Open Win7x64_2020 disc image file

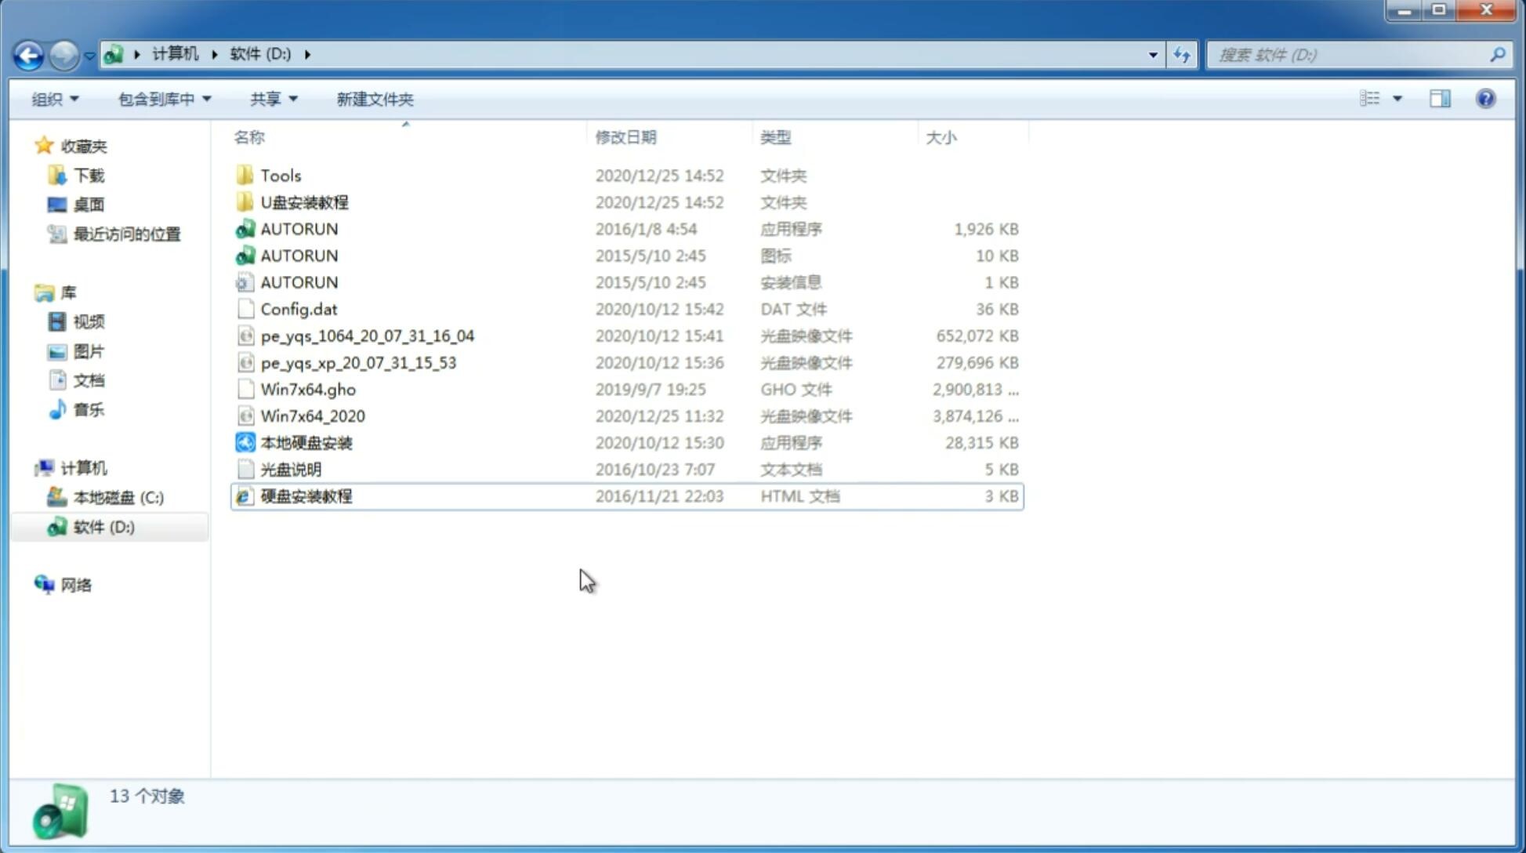pyautogui.click(x=311, y=415)
